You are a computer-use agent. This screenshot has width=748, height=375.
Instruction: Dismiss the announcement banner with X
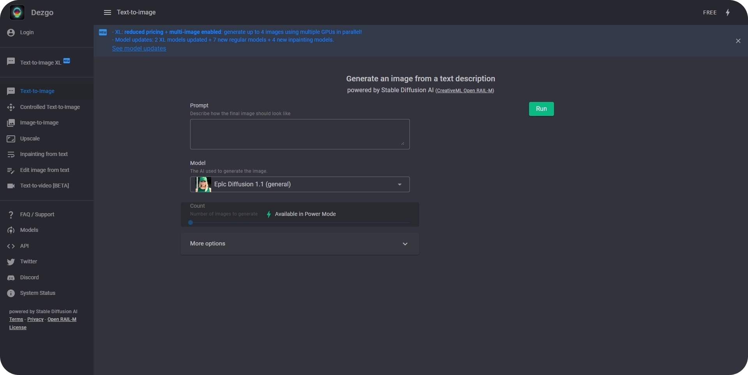[x=738, y=41]
